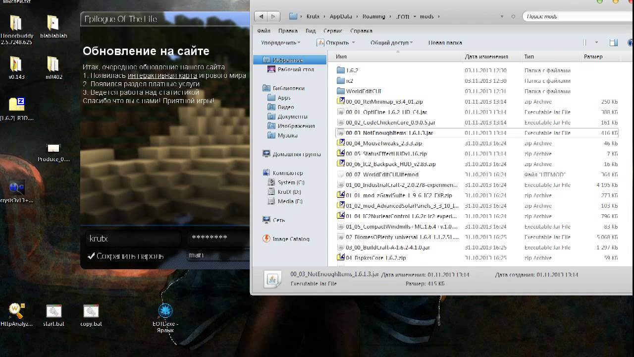The image size is (634, 357).
Task: Click the jar icon of 00_01_OptiFine_1.6.2_HD_C4.jar
Action: point(340,112)
